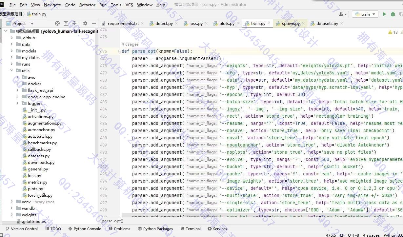Hide the Project tool window
This screenshot has height=237, width=403.
pyautogui.click(x=94, y=23)
